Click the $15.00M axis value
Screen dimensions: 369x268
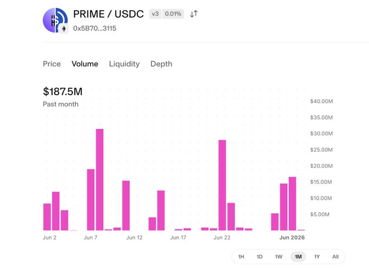click(x=321, y=182)
